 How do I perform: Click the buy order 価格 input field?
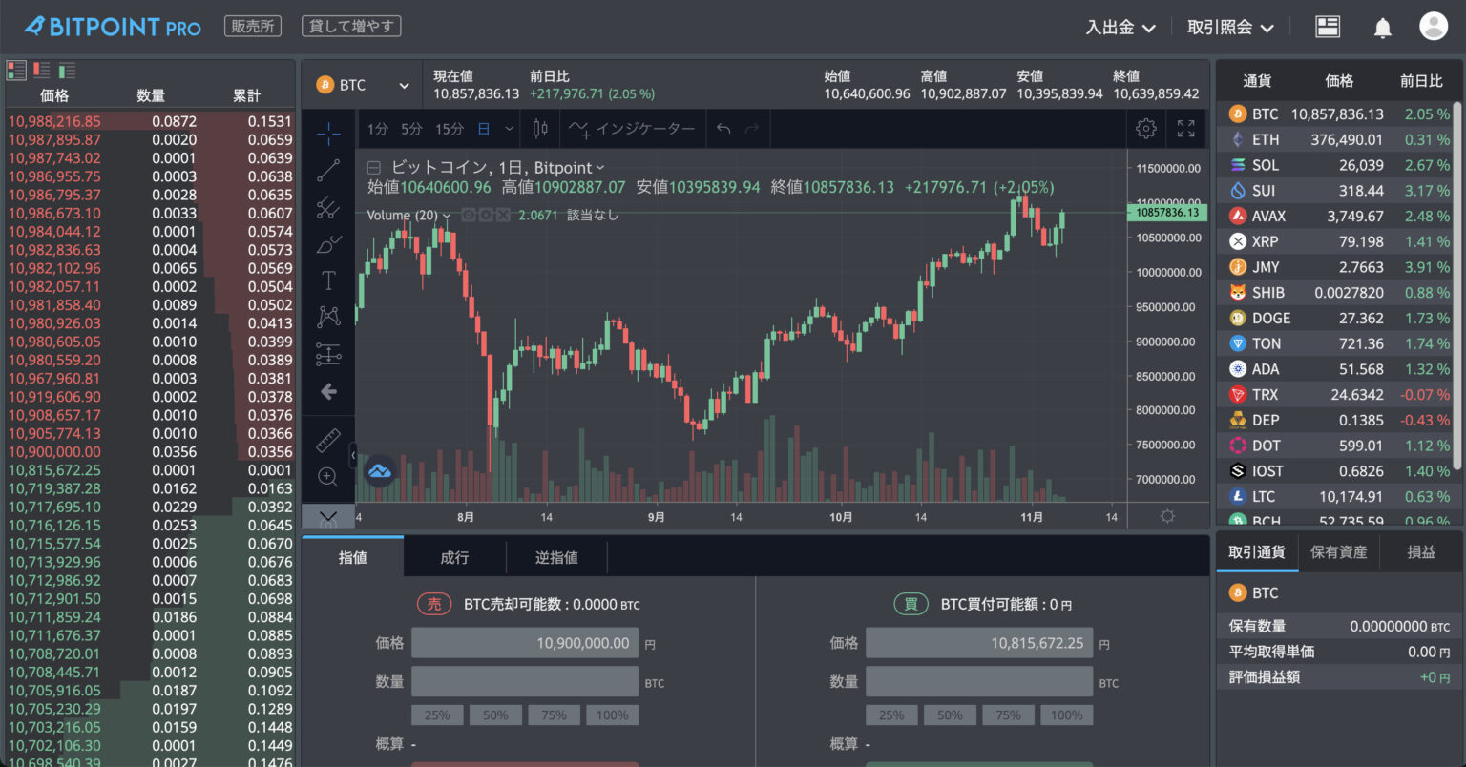(979, 642)
